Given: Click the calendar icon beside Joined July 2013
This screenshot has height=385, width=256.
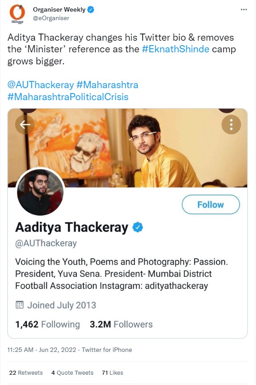Looking at the screenshot, I should 20,305.
